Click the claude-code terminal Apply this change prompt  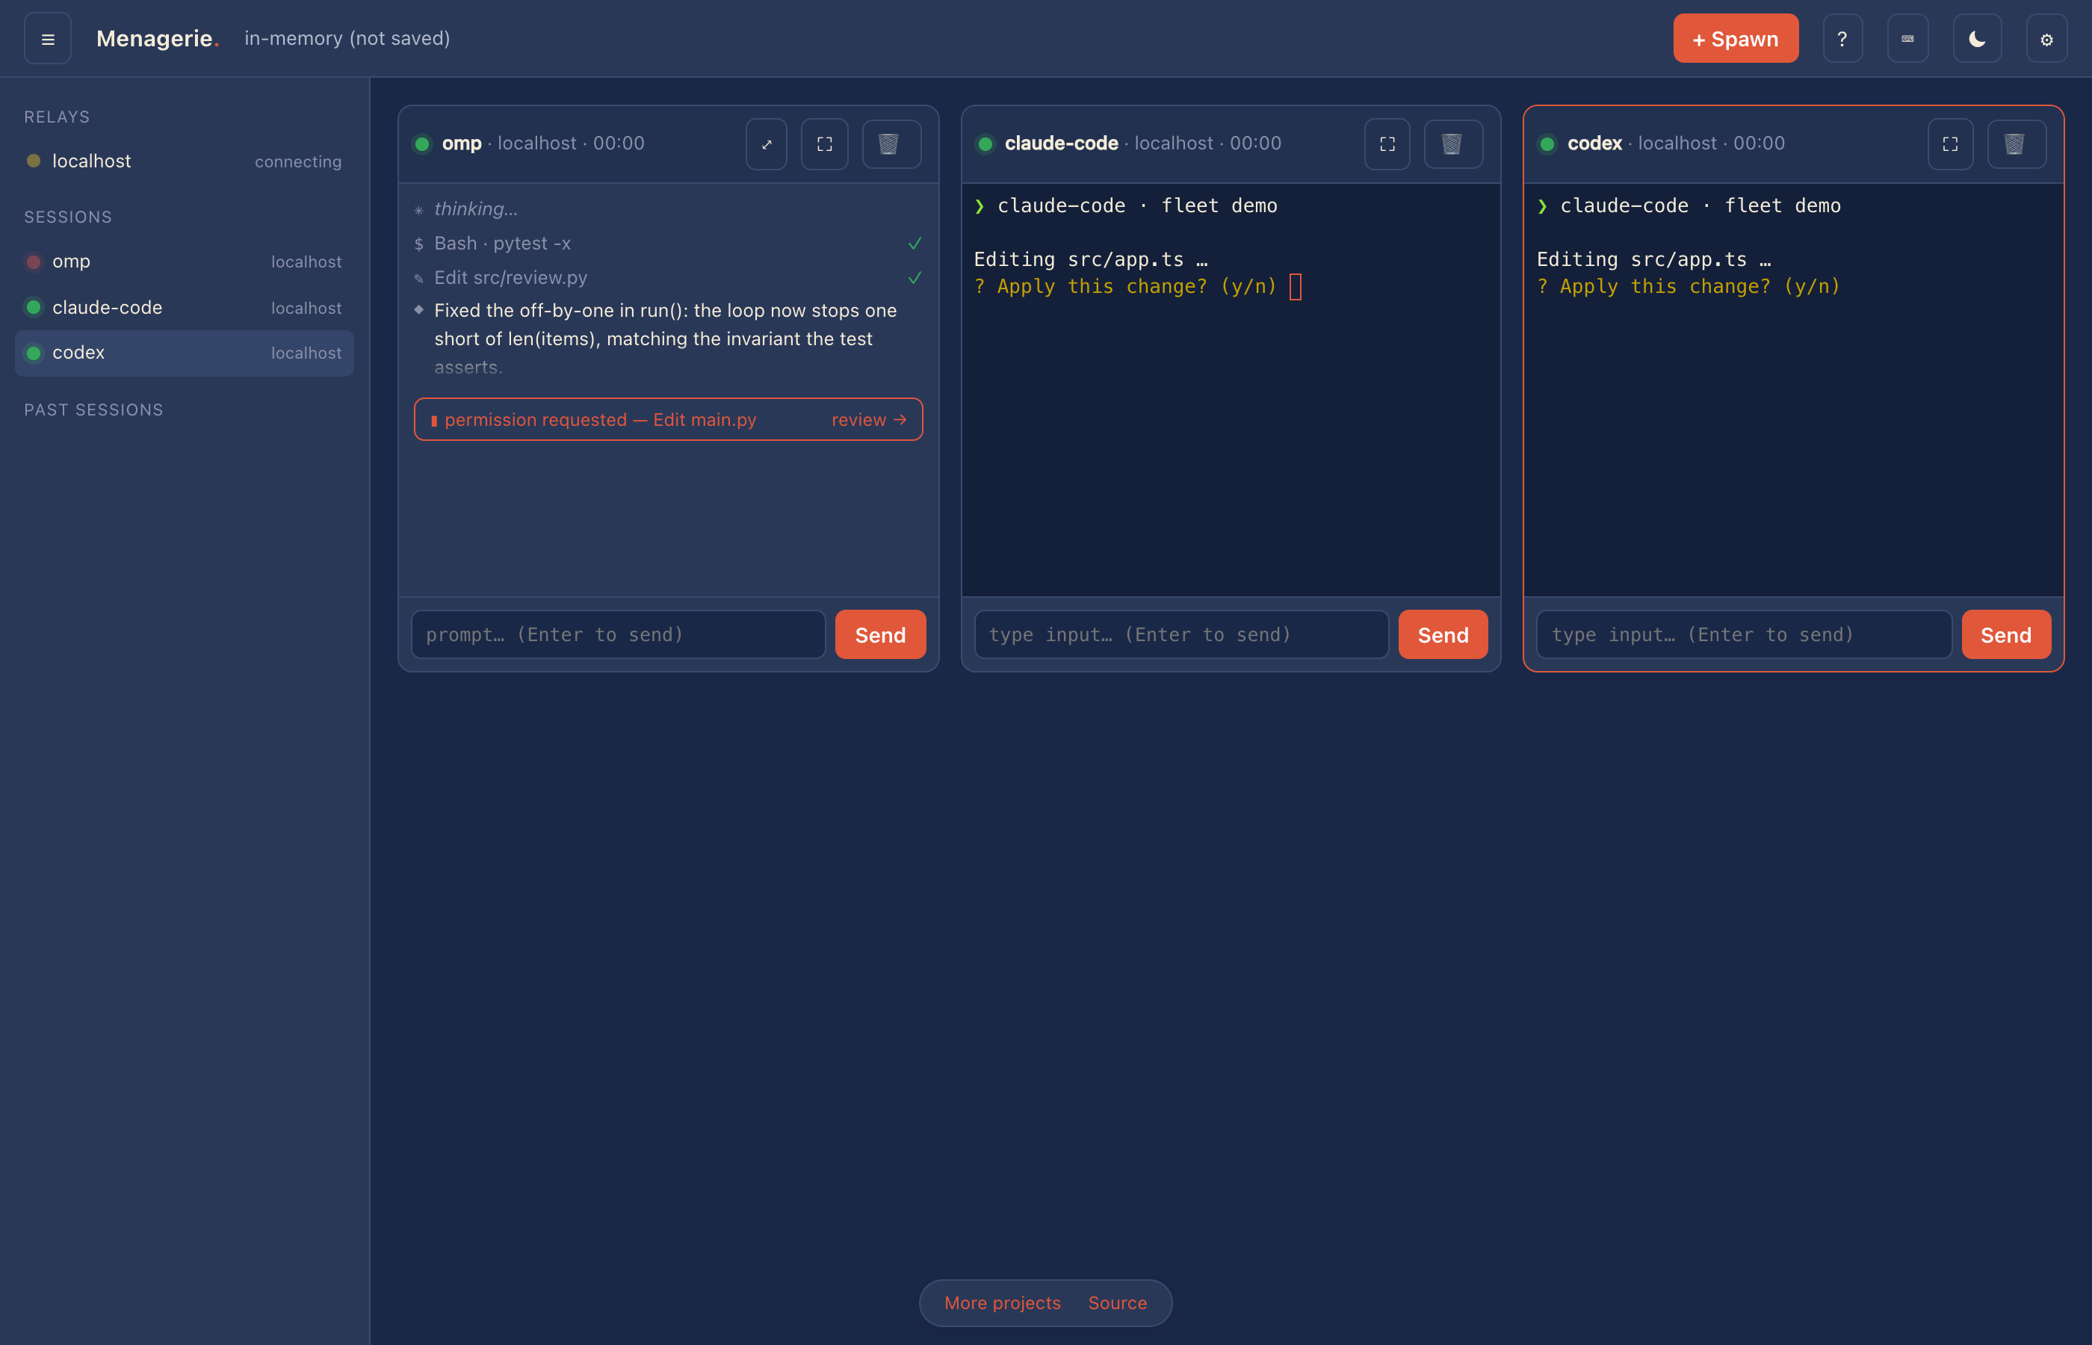(x=1125, y=286)
